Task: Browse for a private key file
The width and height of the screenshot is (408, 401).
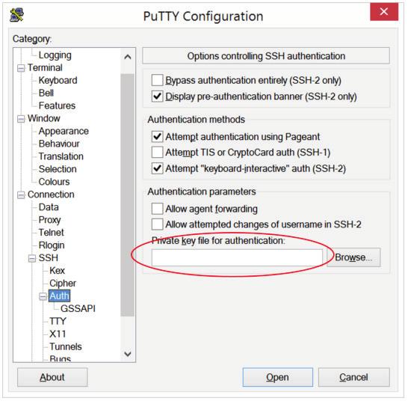Action: (x=353, y=257)
